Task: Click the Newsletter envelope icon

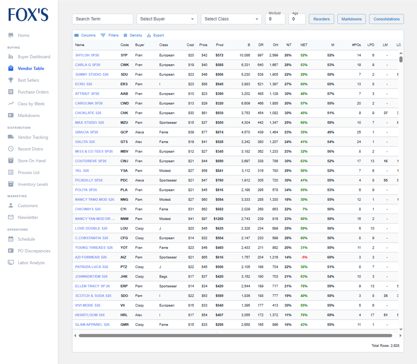Action: tap(11, 217)
